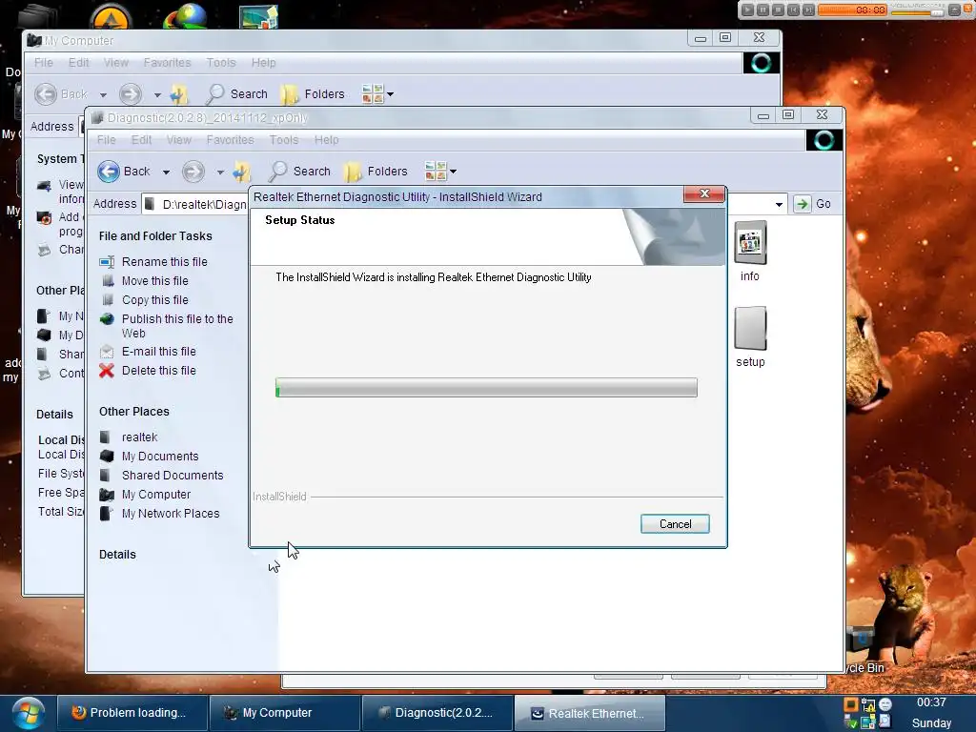Open Views icon in My Computer window
The height and width of the screenshot is (732, 976).
tap(373, 93)
